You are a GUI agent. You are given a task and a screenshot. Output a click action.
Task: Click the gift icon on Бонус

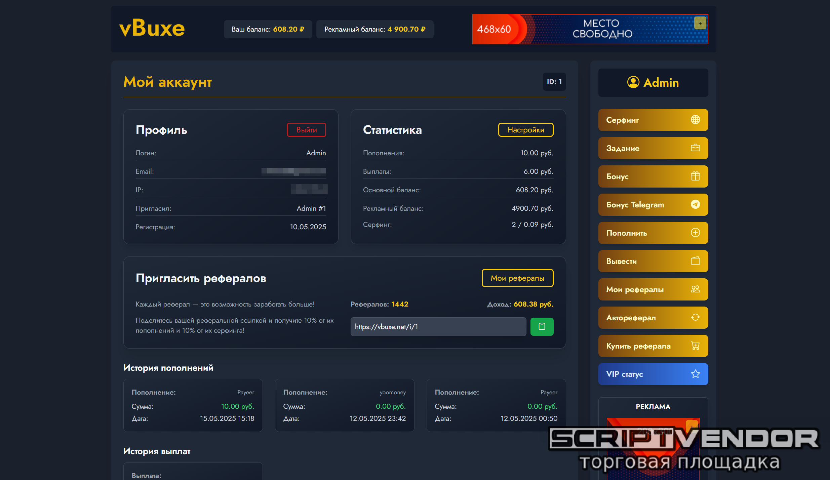[x=695, y=176]
